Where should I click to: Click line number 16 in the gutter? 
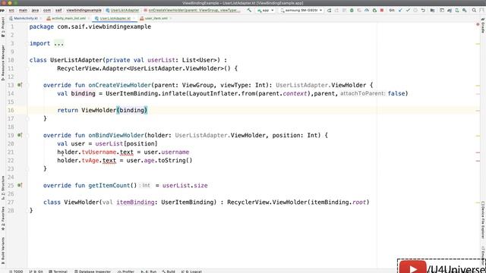[11, 110]
